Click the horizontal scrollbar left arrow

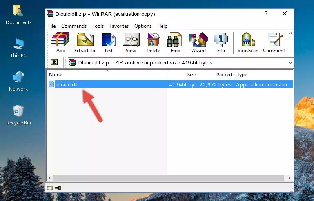pyautogui.click(x=50, y=178)
